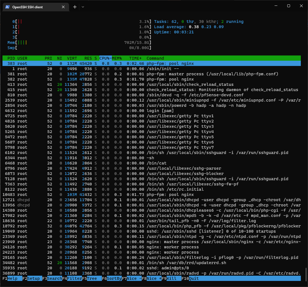Select the getty Pc ttyv7 row

coord(151,147)
